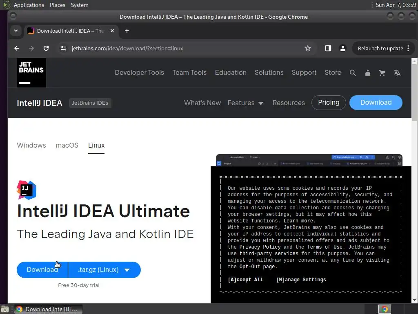Select the macOS tab
This screenshot has width=418, height=314.
point(67,145)
